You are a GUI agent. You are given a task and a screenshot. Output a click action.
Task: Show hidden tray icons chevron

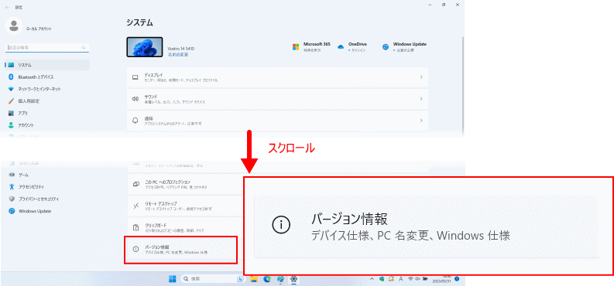point(372,279)
